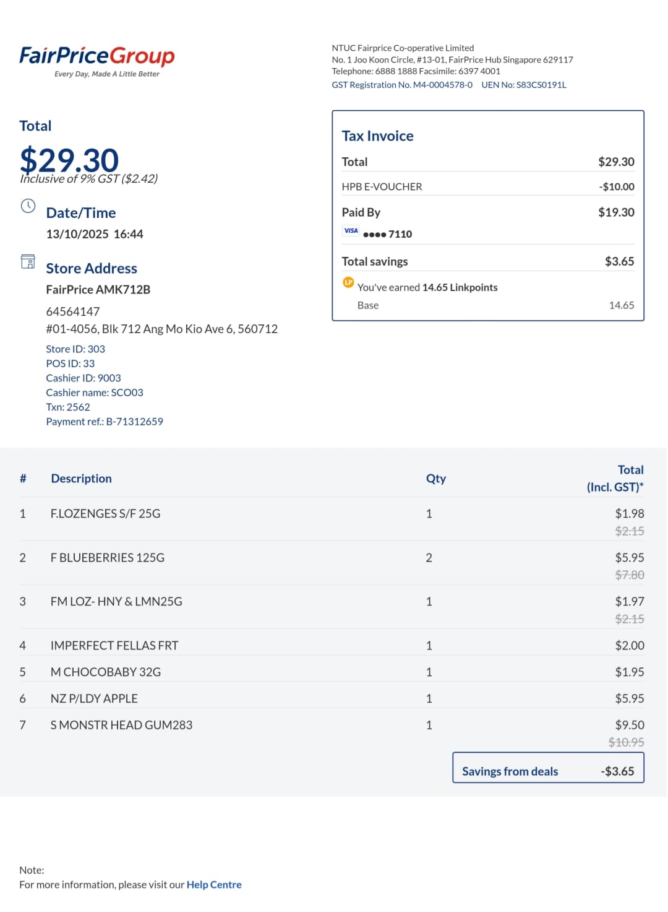Click the large $29.30 total amount

pos(69,160)
